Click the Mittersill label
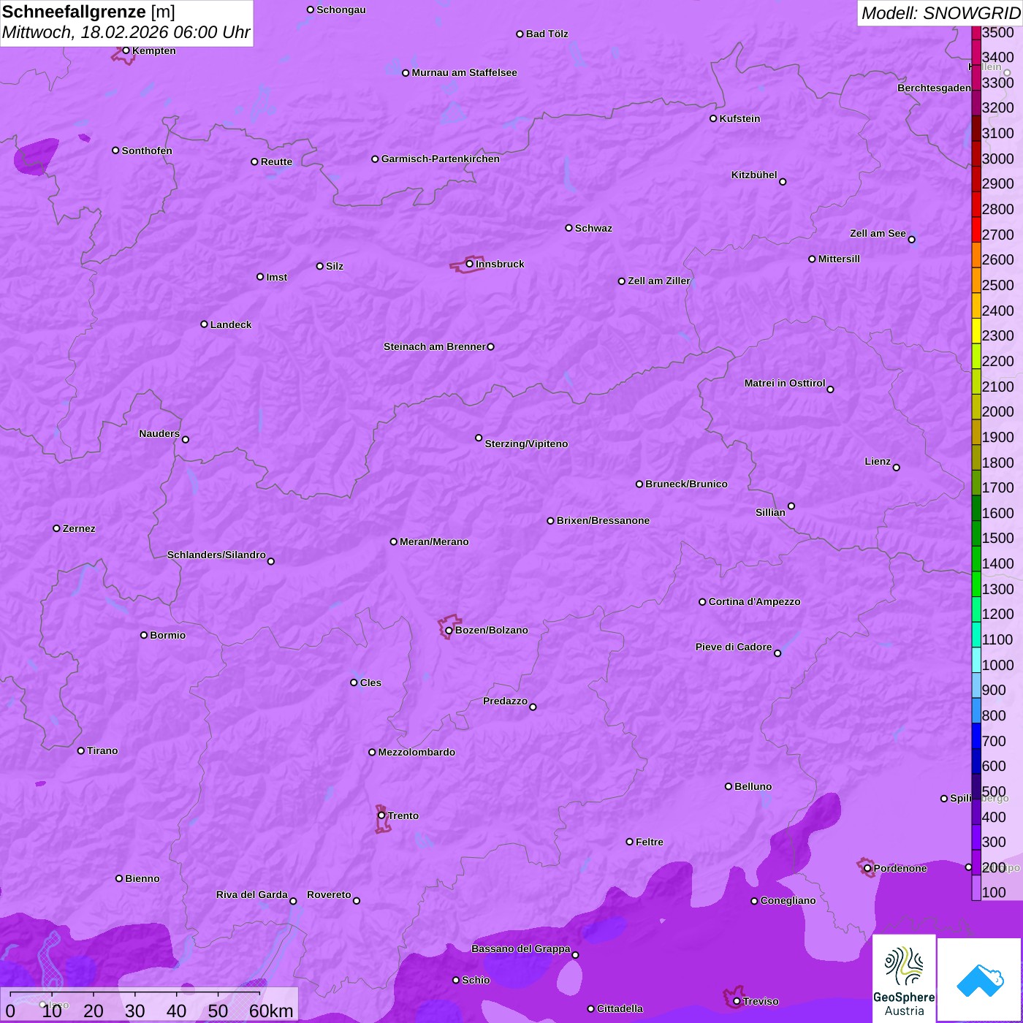The width and height of the screenshot is (1023, 1023). [x=839, y=259]
